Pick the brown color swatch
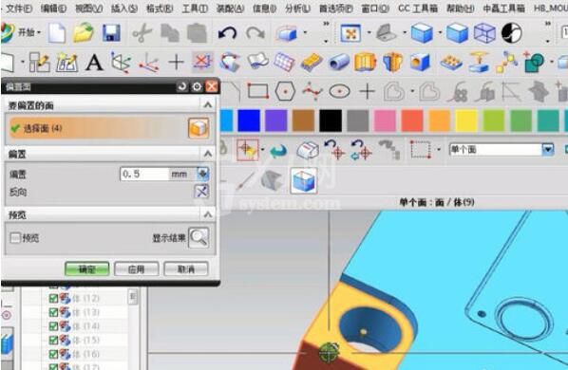 tap(303, 120)
